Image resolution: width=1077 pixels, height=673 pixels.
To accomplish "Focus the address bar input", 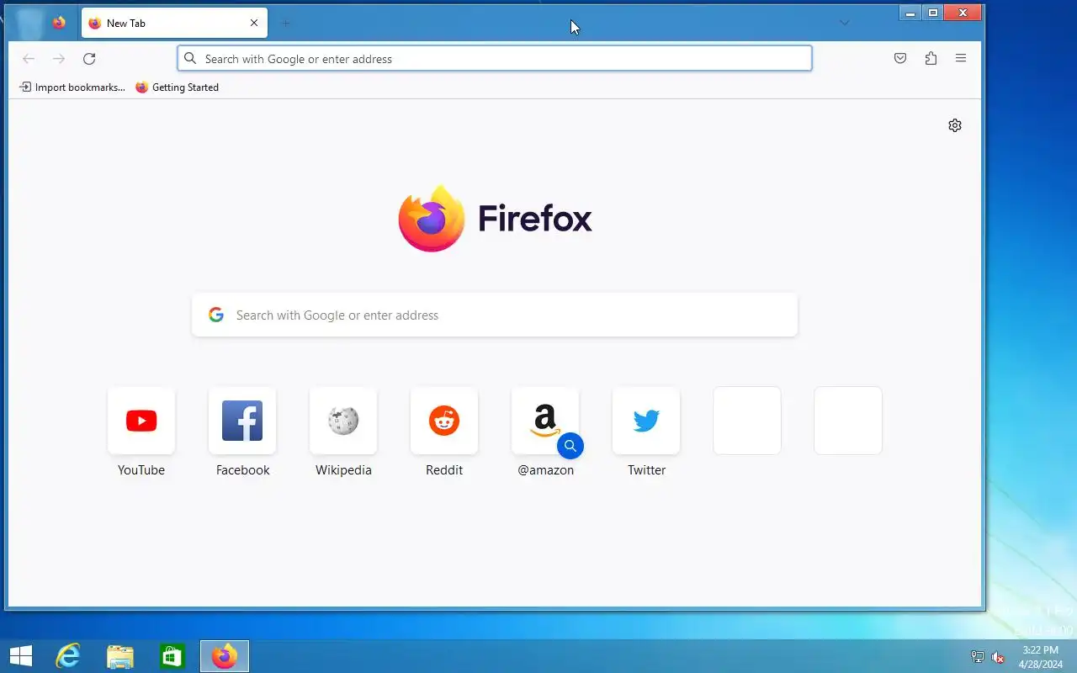I will [x=495, y=59].
